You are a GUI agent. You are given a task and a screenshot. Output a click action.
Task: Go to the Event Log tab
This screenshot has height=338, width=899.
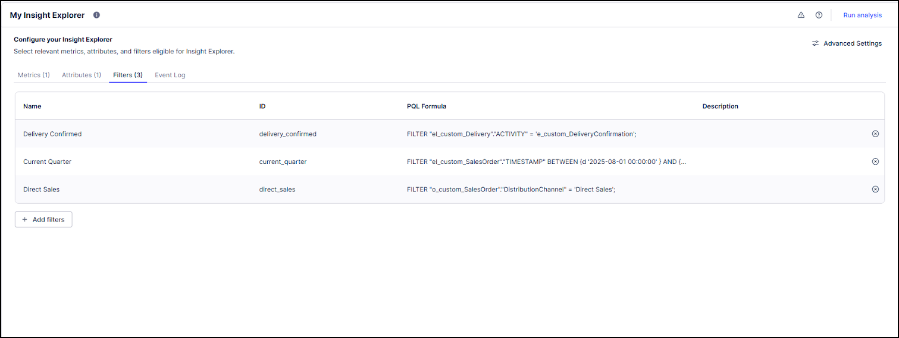pos(170,75)
